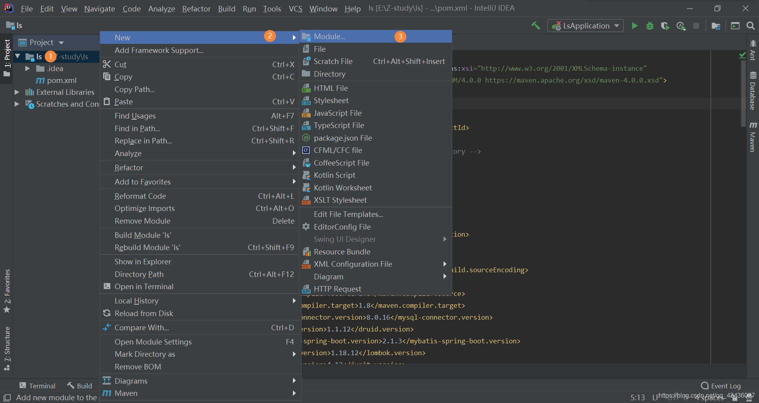Image resolution: width=759 pixels, height=403 pixels.
Task: Open the Build tool window button
Action: (80, 386)
